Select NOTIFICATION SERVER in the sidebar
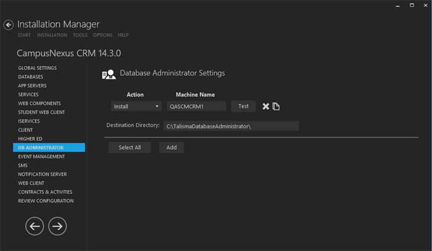432x251 pixels. point(43,174)
